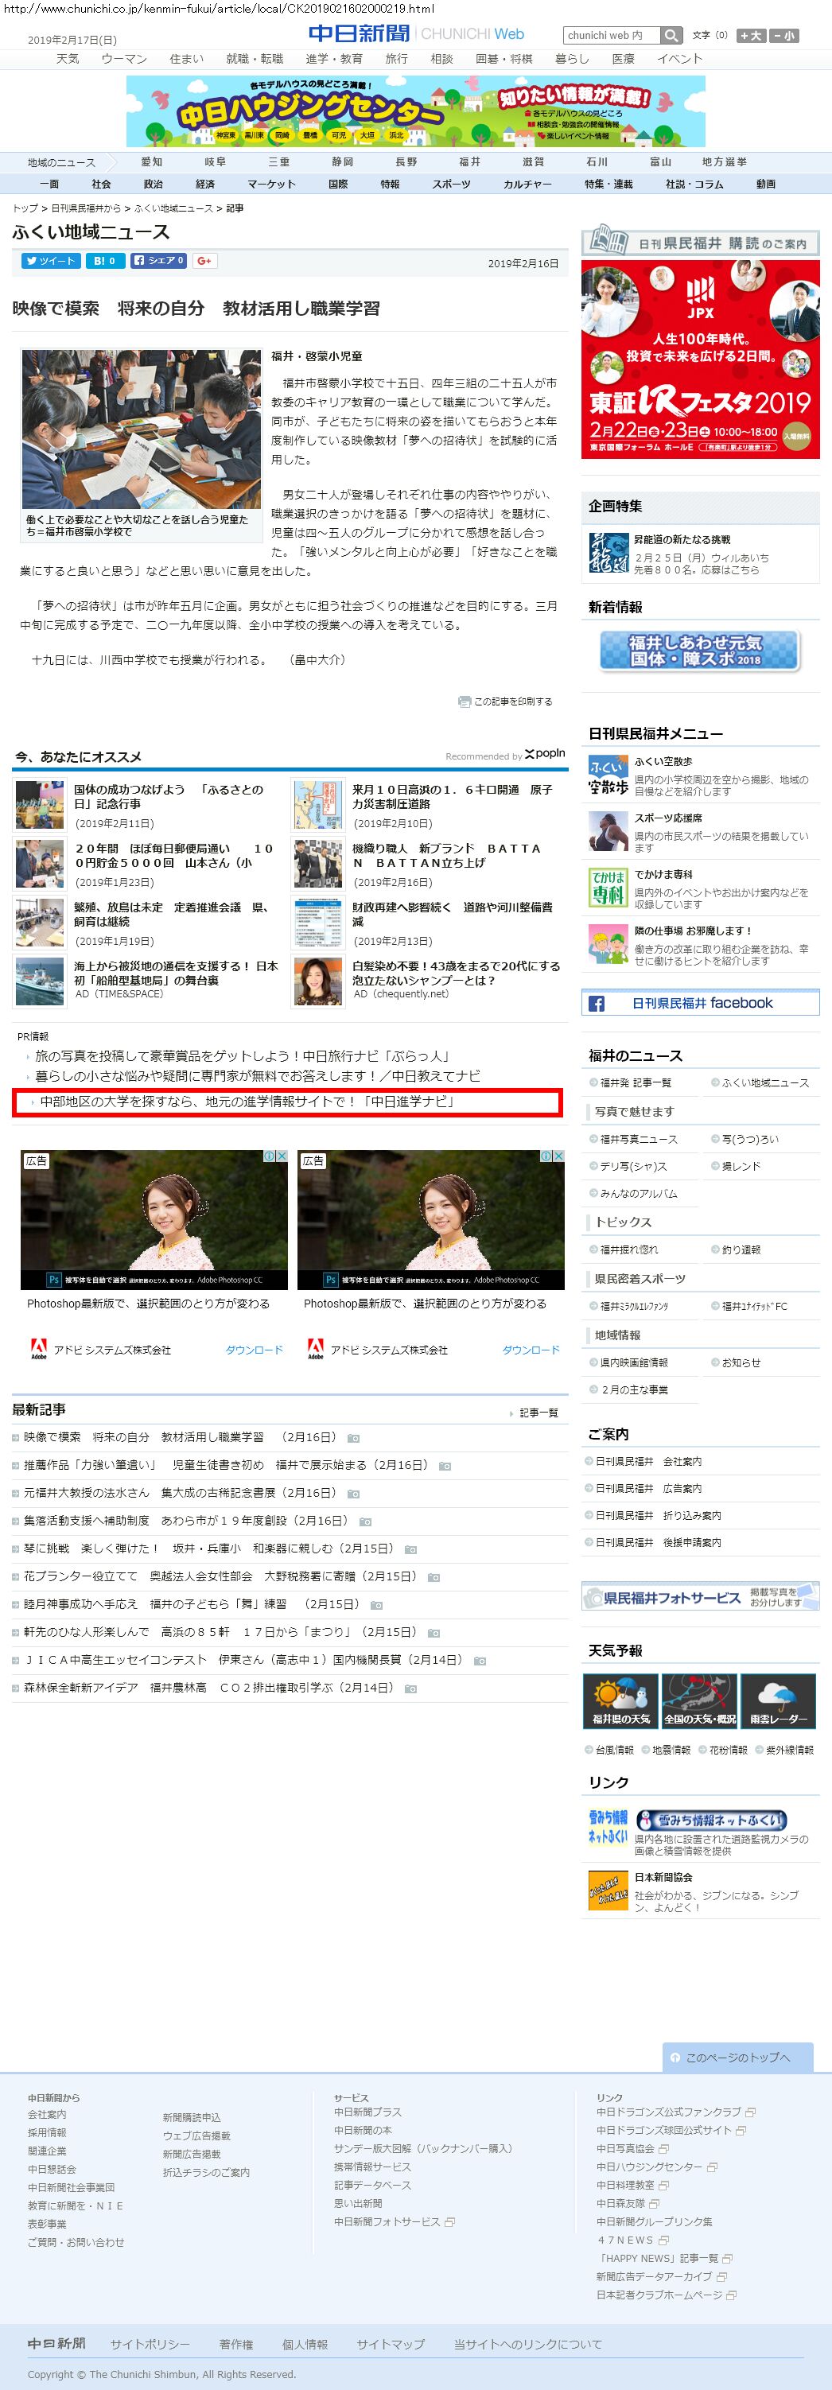Click the Twitter tweet share button
This screenshot has width=832, height=2390.
click(51, 261)
